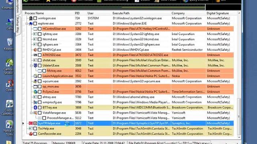Click Unknown signature in op_mon.exe row
Viewport: 257px width, 144px height.
point(213,86)
